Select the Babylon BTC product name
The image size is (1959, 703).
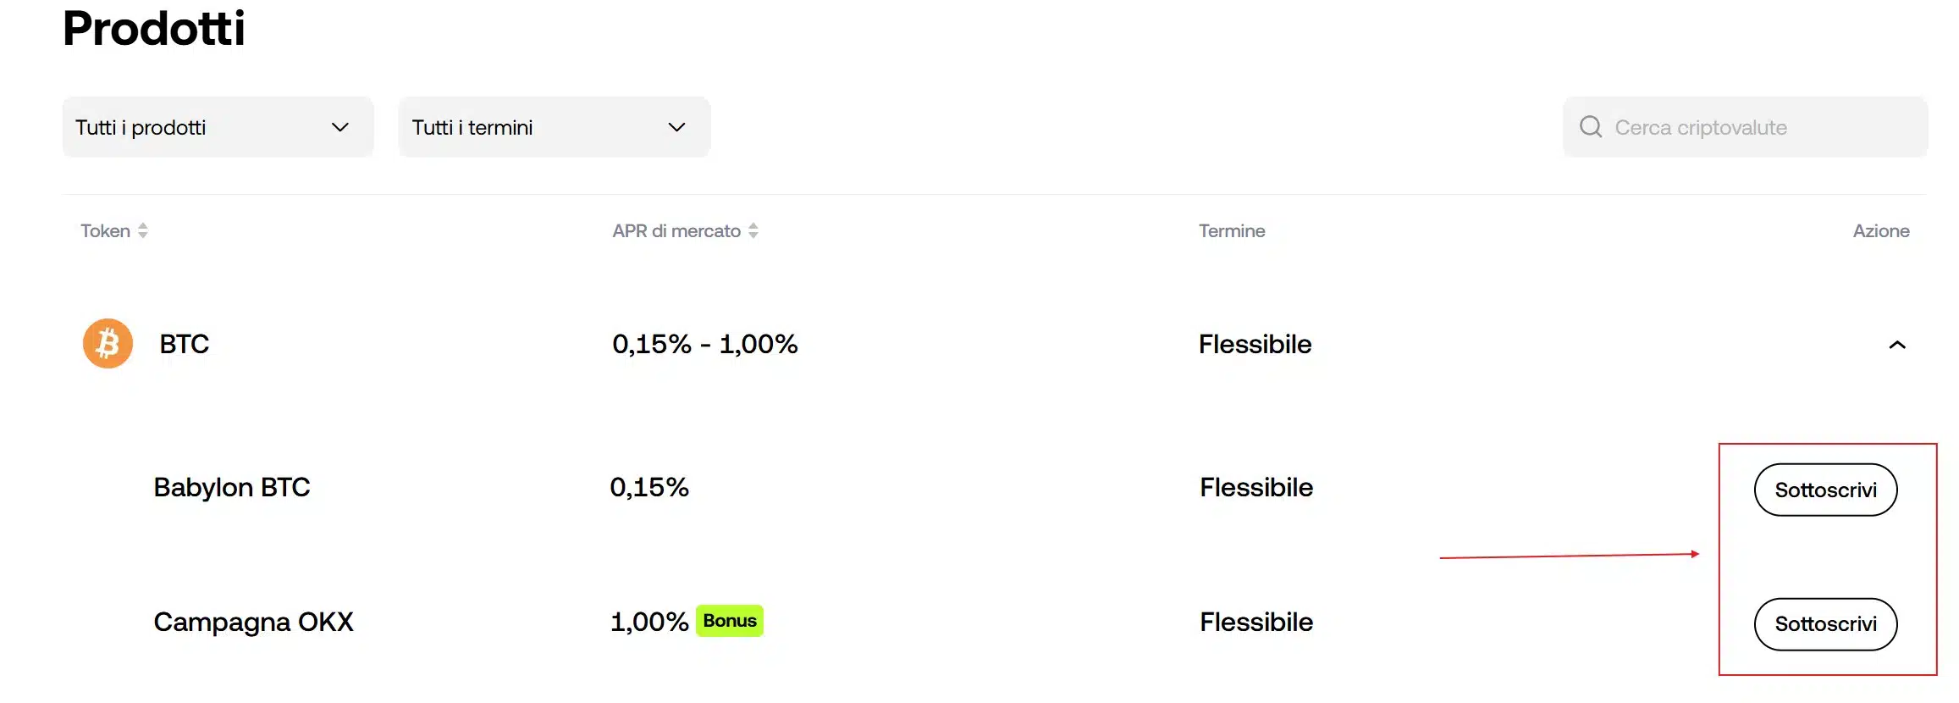click(x=231, y=487)
